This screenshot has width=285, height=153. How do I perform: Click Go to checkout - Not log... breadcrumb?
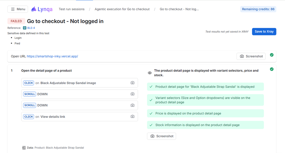click(x=179, y=9)
